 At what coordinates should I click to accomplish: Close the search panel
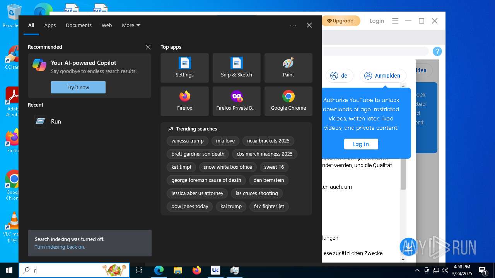[x=309, y=25]
